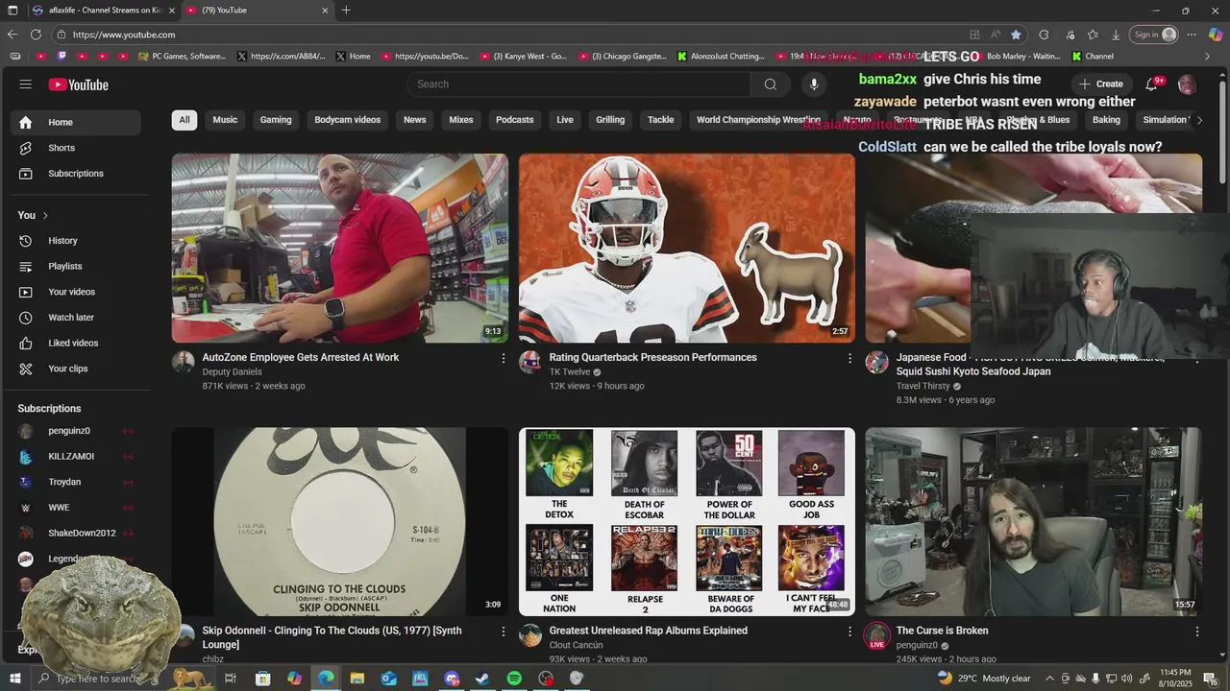
Task: Open Copilot icon in Edge toolbar
Action: [1215, 35]
